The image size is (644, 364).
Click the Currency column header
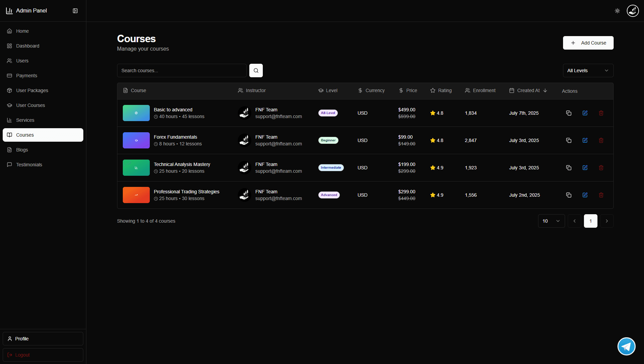(x=371, y=90)
